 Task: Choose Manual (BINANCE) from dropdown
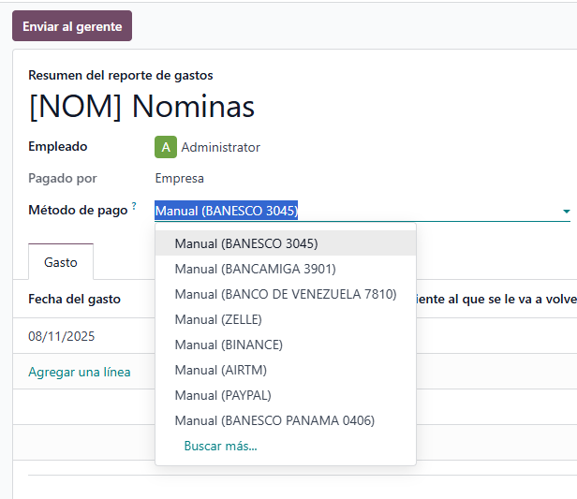click(x=286, y=345)
